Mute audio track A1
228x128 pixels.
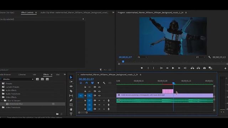(x=99, y=100)
